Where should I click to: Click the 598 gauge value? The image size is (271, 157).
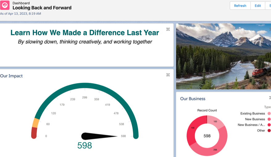click(x=85, y=145)
